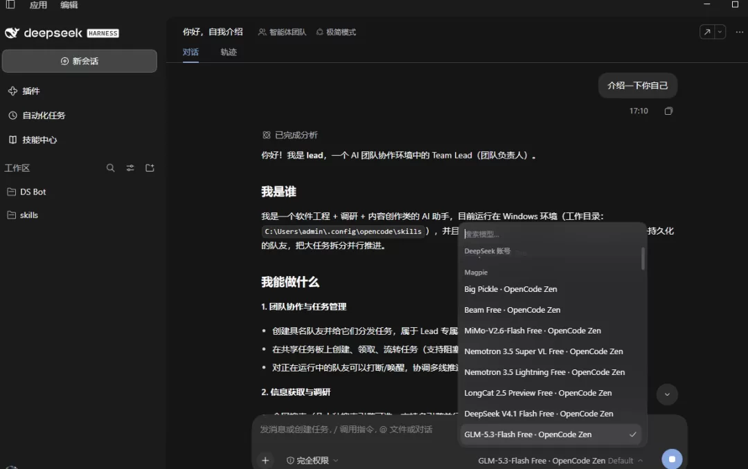This screenshot has width=748, height=469.
Task: Open the 完全权限 permissions dropdown
Action: pyautogui.click(x=312, y=461)
